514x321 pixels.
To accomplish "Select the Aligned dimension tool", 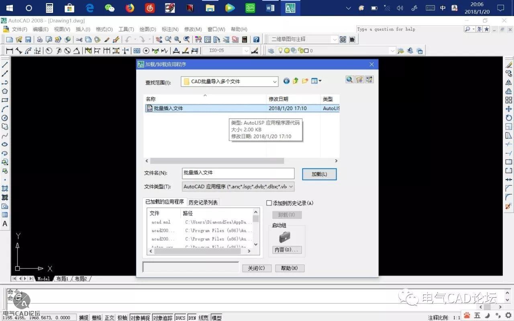I will [x=19, y=51].
